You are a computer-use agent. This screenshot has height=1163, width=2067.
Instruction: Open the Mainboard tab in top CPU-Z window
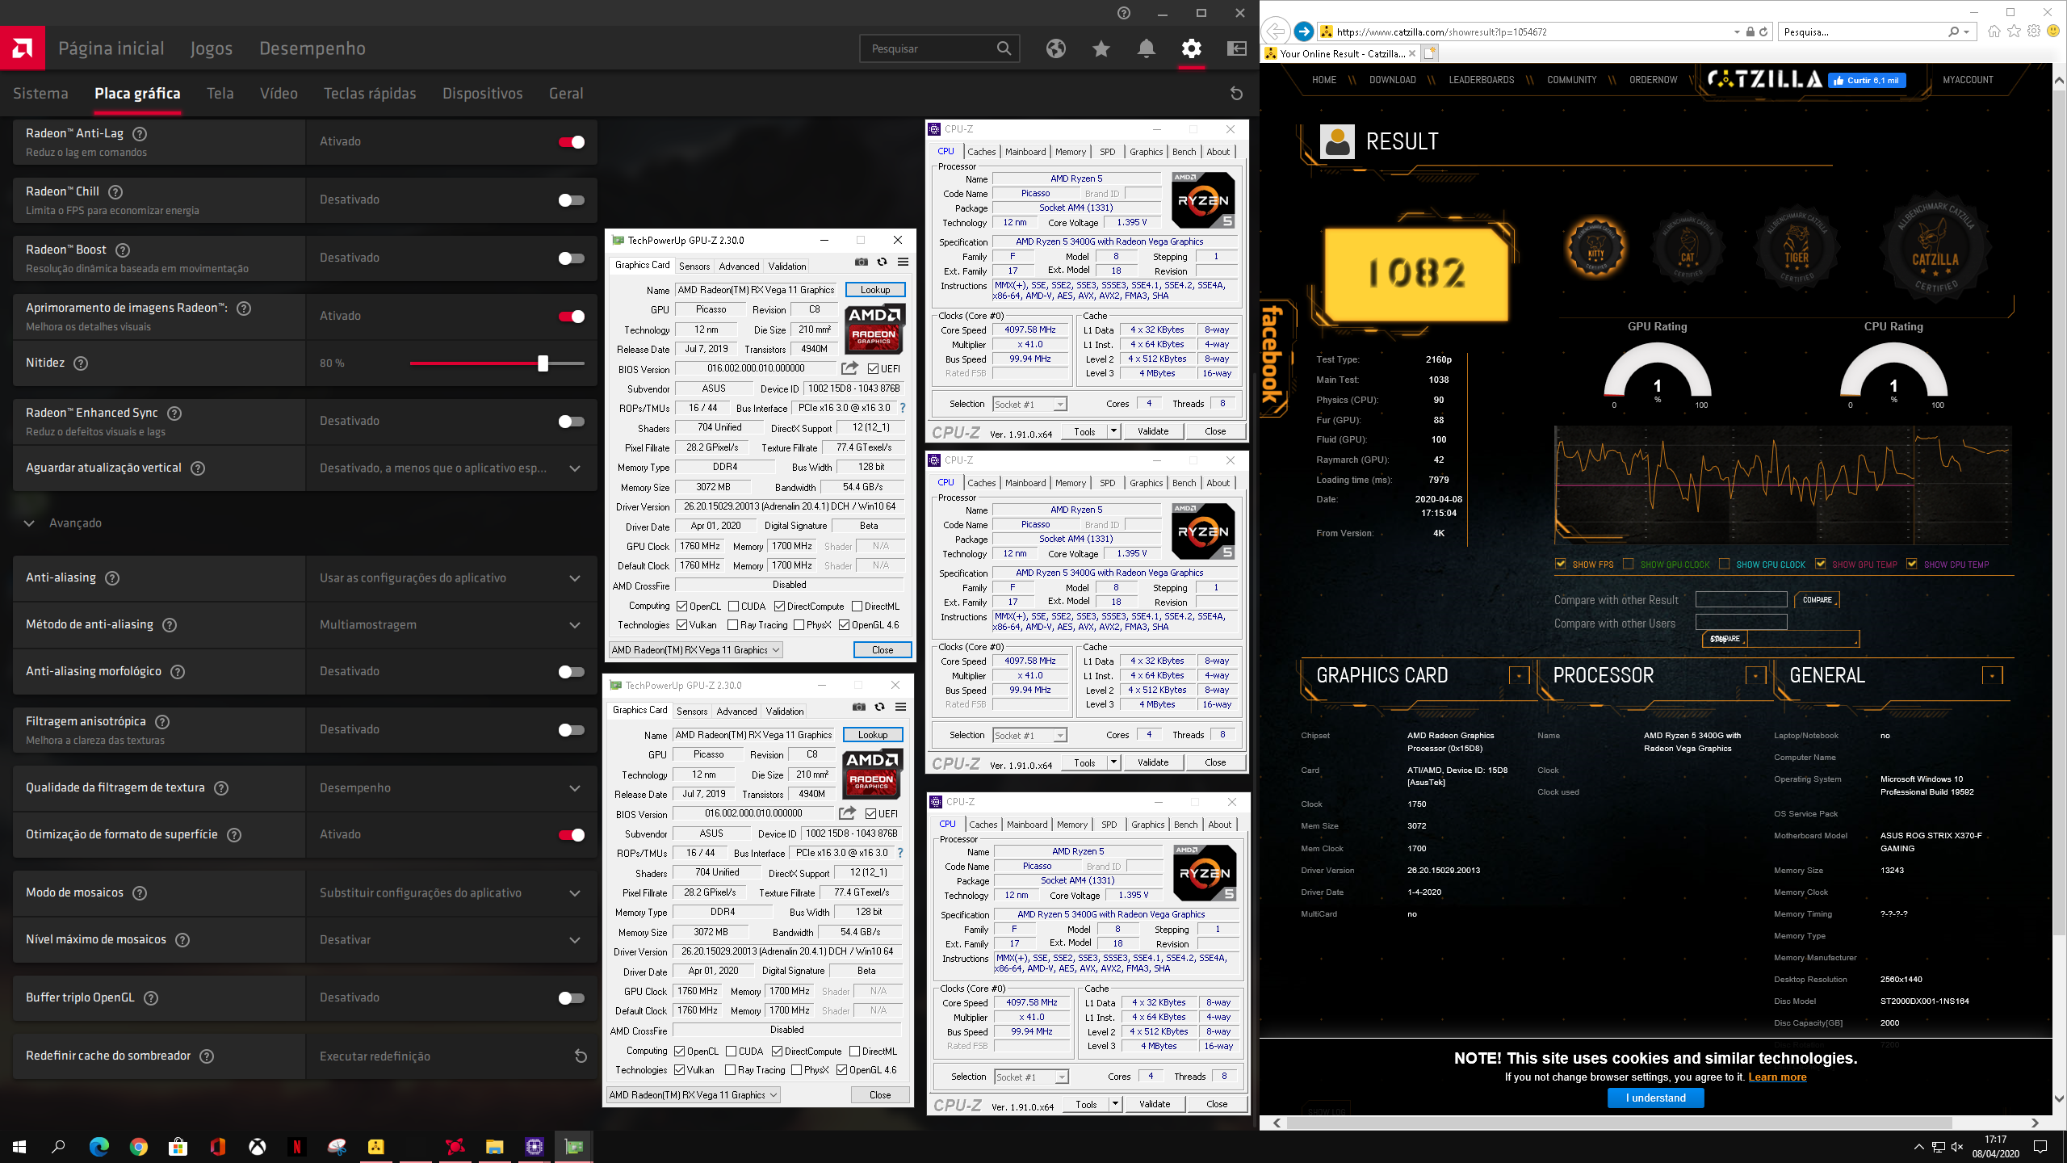pos(1025,152)
